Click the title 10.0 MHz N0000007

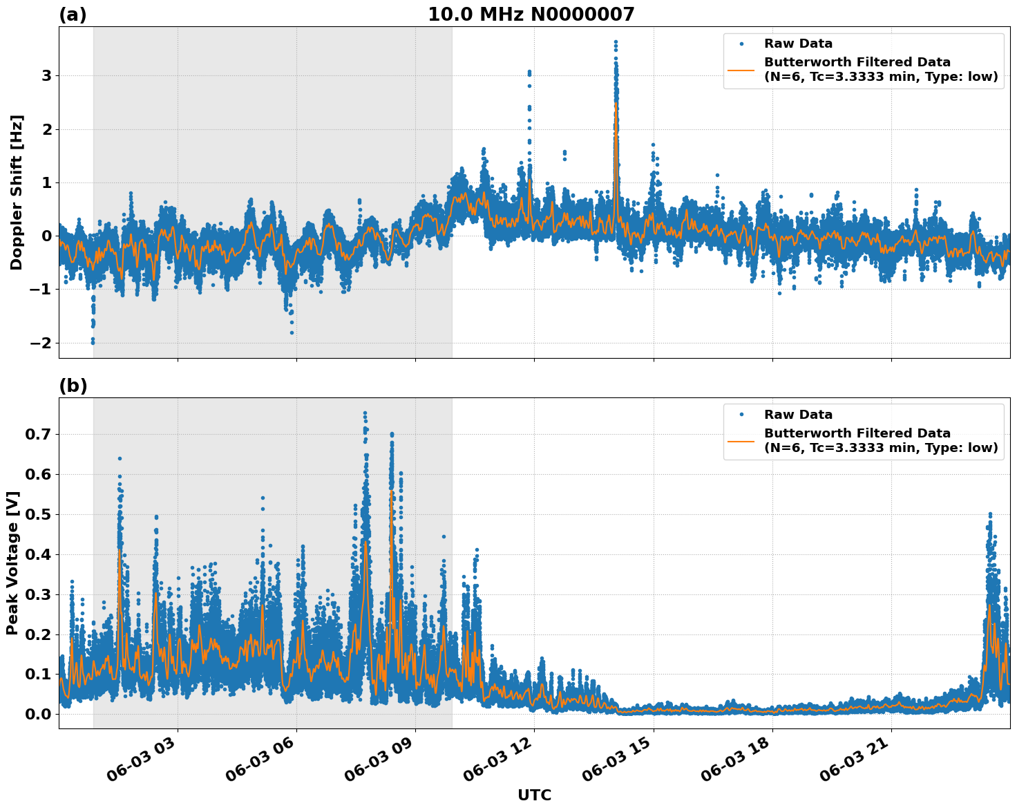click(x=531, y=12)
